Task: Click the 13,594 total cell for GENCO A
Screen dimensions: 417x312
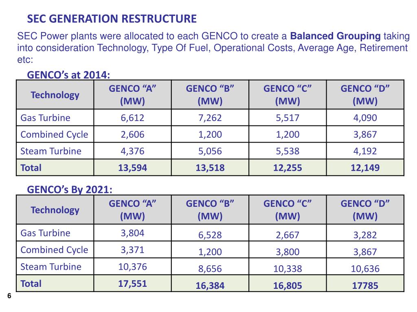Action: click(x=132, y=167)
